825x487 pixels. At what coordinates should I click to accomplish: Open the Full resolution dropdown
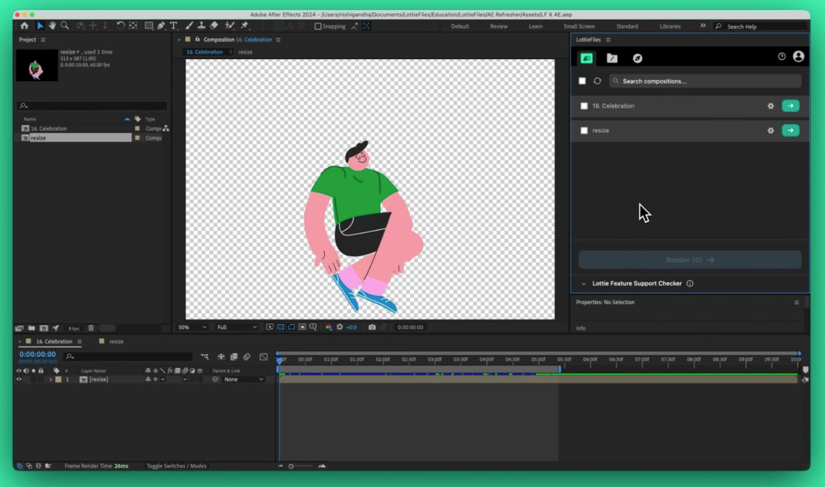point(235,327)
